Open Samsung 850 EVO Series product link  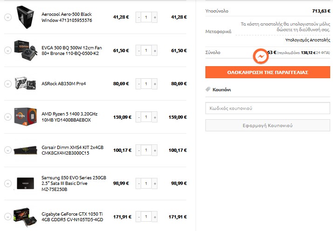(74, 183)
